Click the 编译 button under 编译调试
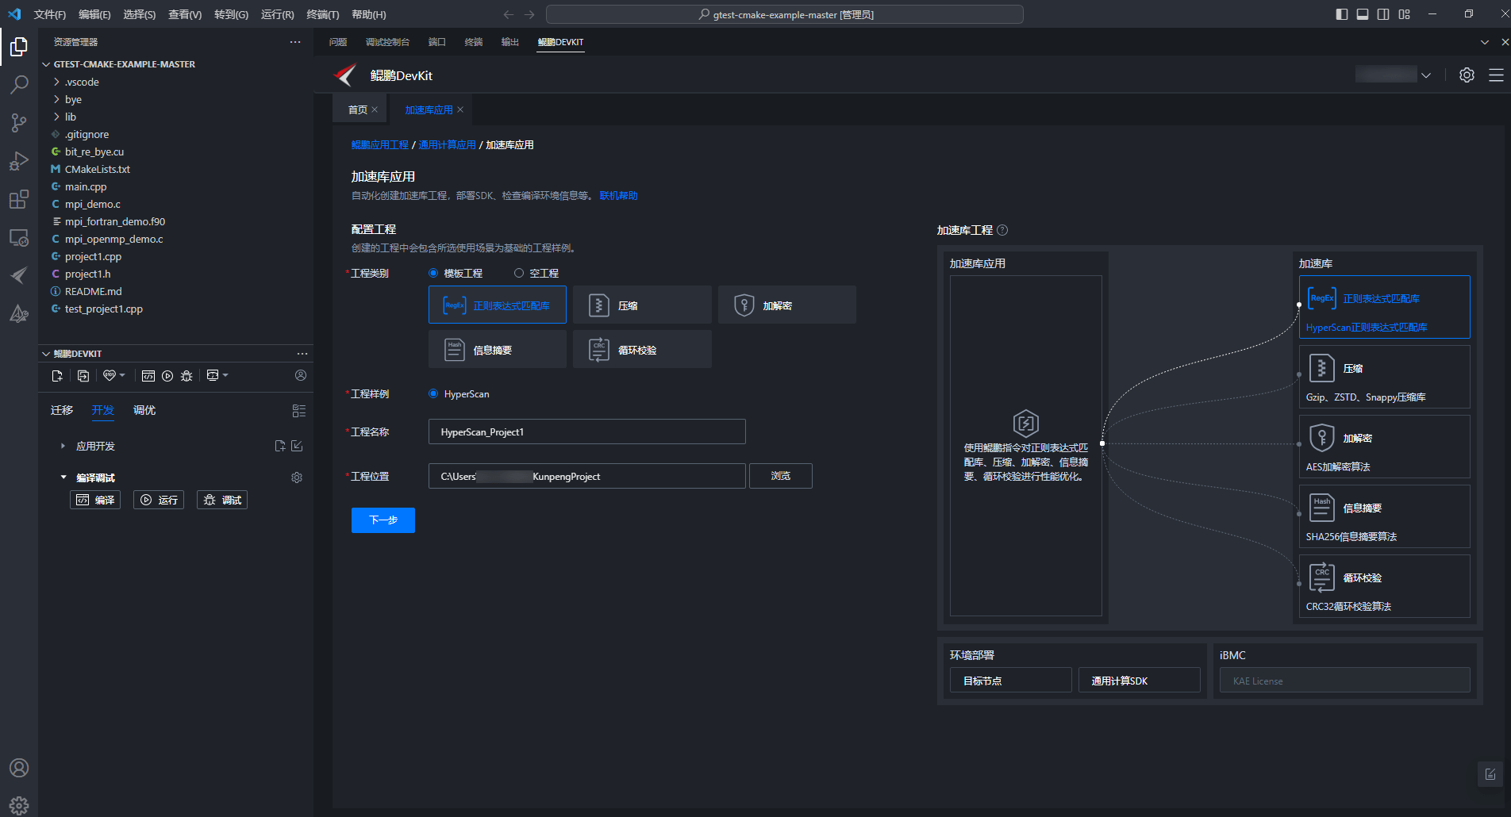Screen dimensions: 1511x817 coord(95,500)
